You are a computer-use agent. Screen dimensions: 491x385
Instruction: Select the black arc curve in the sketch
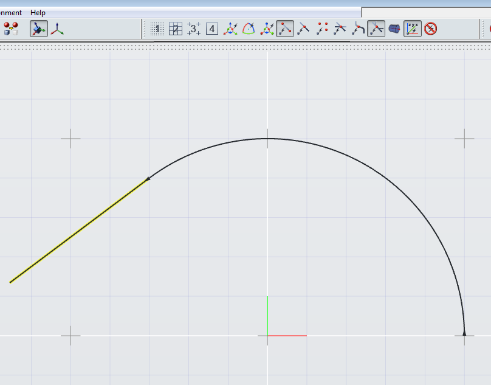tap(385, 178)
